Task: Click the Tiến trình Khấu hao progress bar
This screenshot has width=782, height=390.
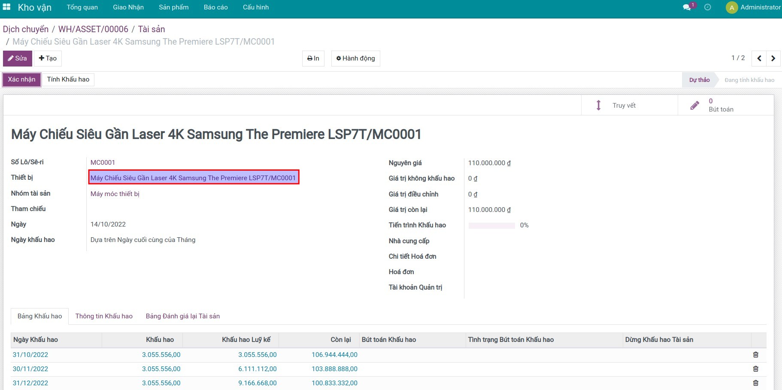Action: pos(491,226)
